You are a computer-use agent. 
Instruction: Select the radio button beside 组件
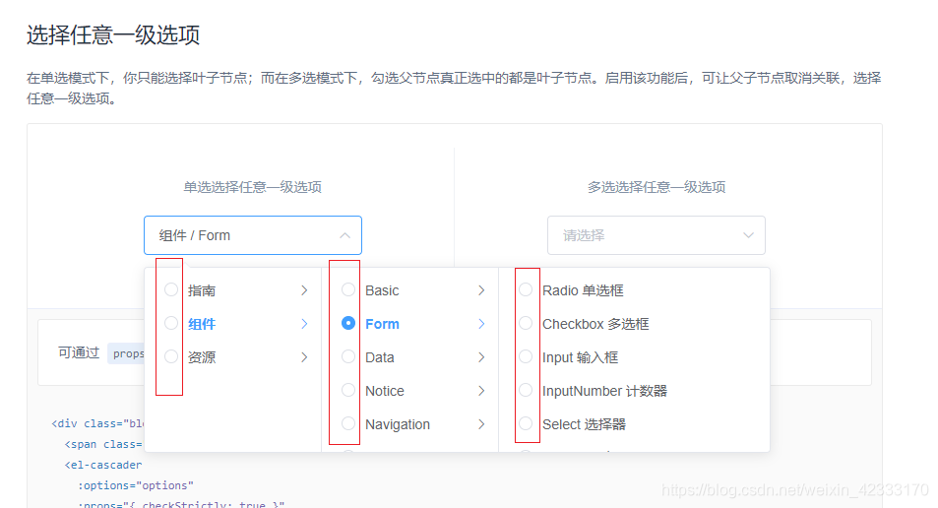[171, 323]
